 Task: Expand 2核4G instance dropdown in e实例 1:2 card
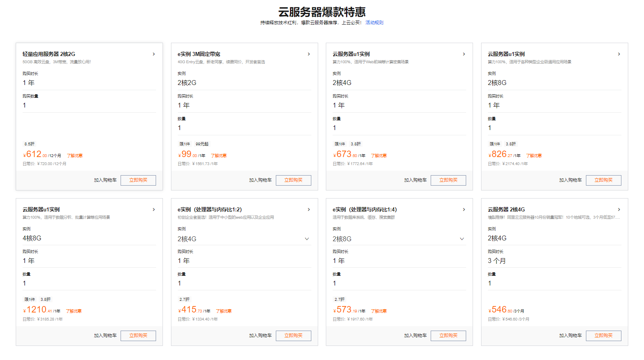point(307,239)
